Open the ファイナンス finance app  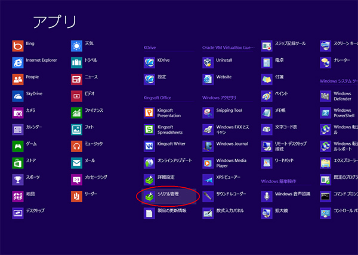click(77, 113)
